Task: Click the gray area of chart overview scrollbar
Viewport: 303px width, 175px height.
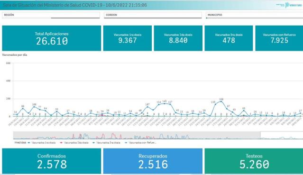Action: [x=137, y=135]
